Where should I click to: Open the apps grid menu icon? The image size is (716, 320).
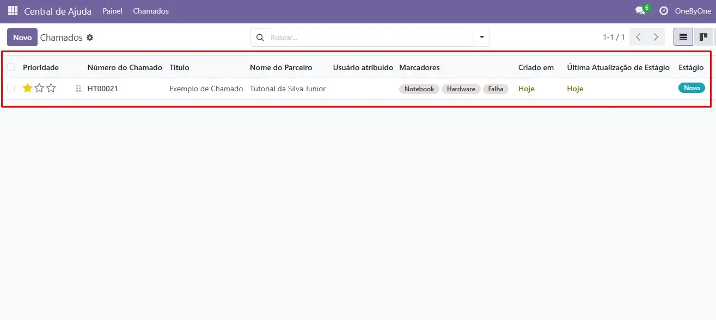click(x=13, y=11)
